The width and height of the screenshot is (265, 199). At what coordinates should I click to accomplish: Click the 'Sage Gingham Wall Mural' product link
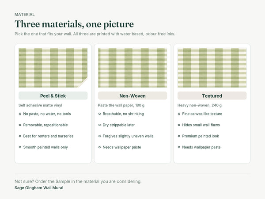pos(39,188)
